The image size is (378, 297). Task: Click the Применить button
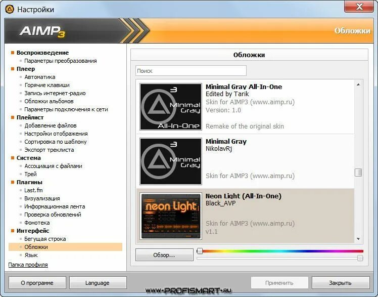pos(279,282)
